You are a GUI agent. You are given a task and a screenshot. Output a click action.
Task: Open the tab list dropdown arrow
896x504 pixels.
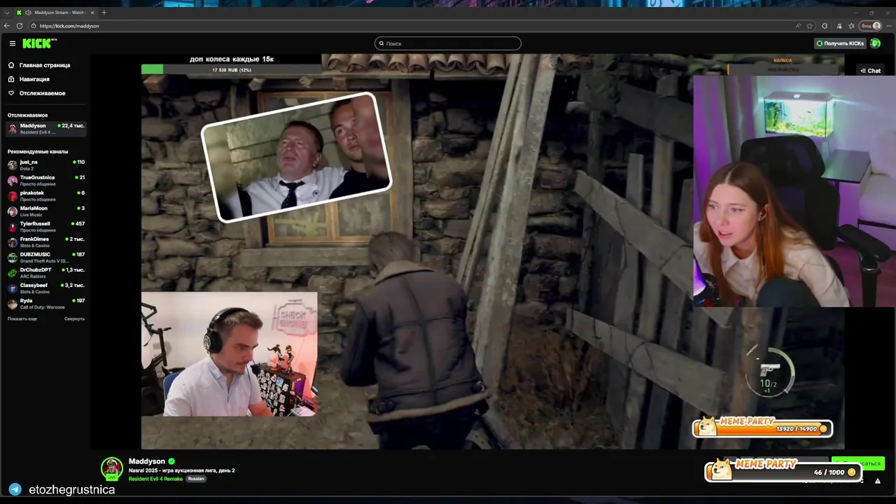[x=7, y=12]
